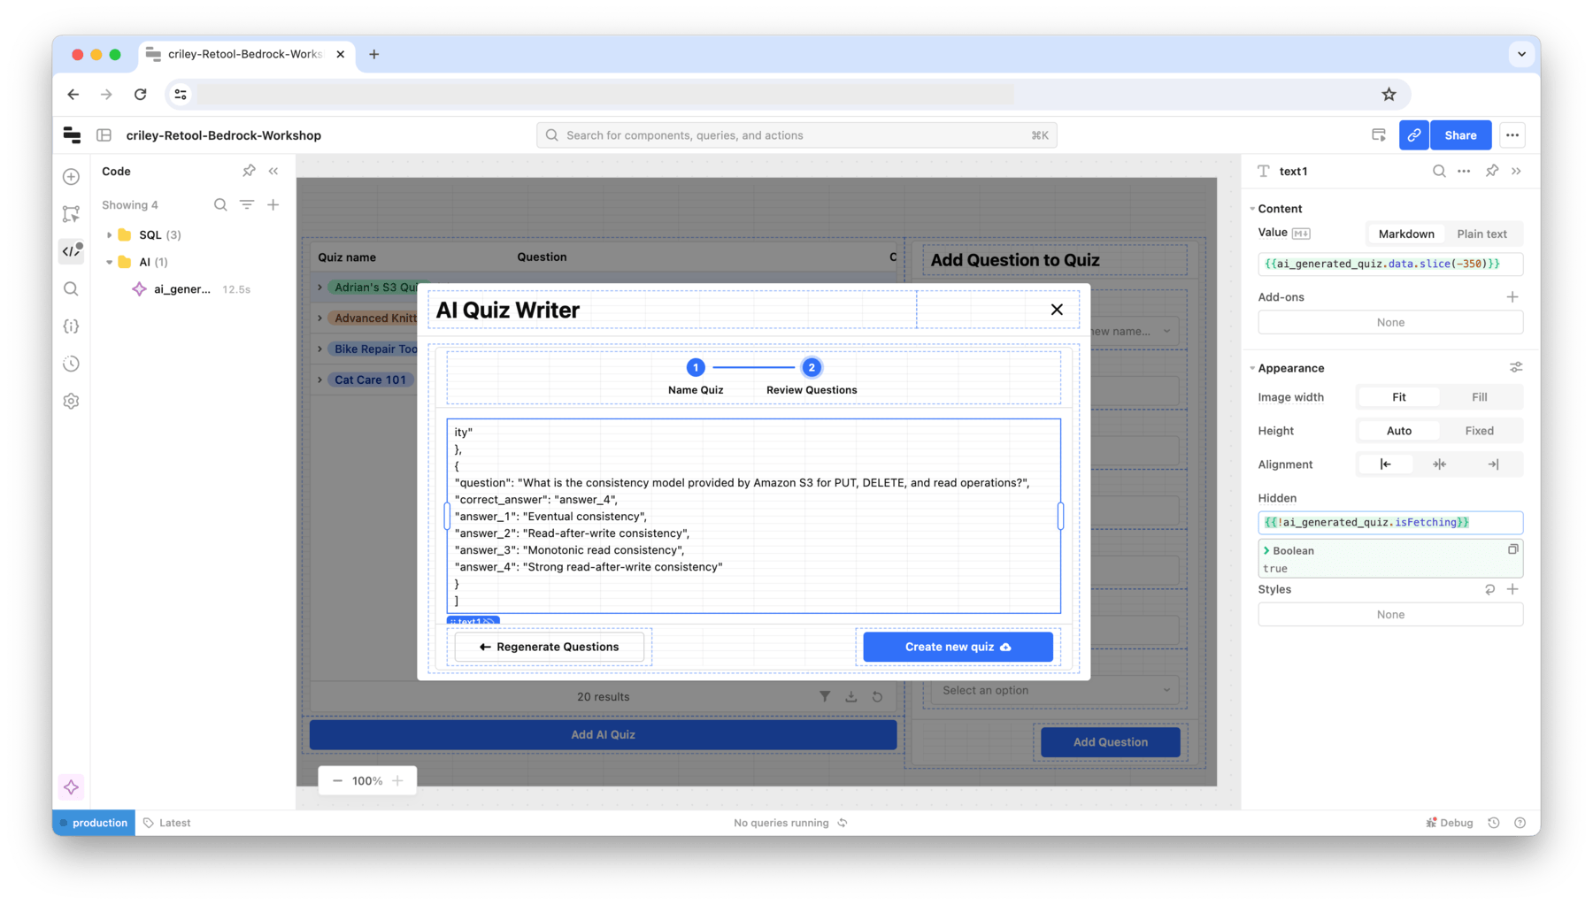
Task: Set Image width to Fit
Action: pos(1398,397)
